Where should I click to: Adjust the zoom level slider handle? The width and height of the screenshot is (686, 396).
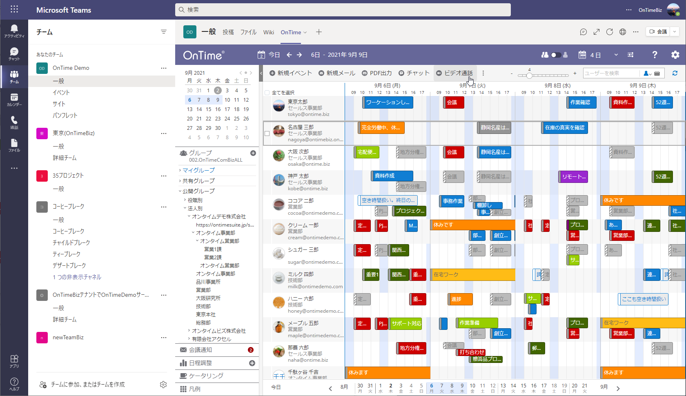click(529, 75)
